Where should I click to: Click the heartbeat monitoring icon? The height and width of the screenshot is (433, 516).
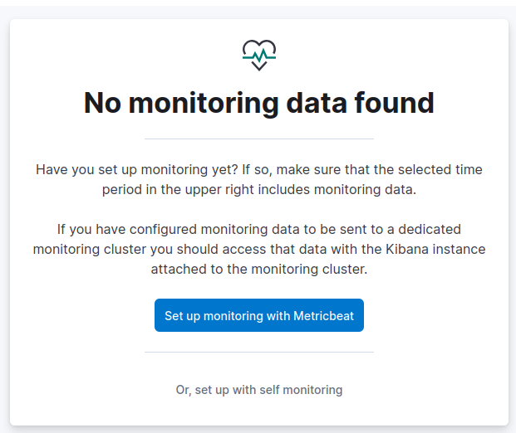coord(258,55)
